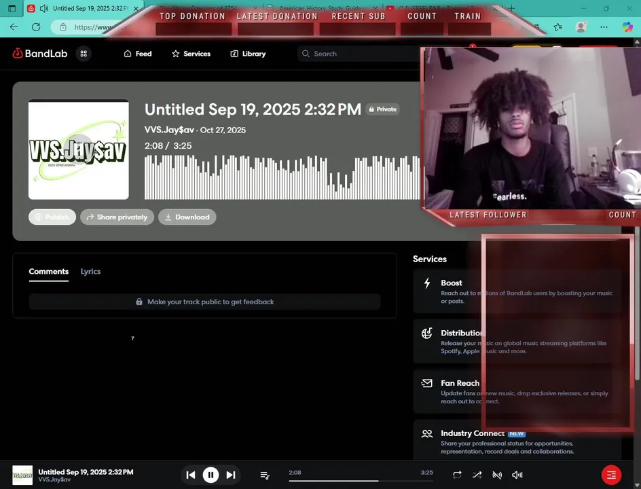This screenshot has width=641, height=489.
Task: Seek on the bottom player progress bar
Action: pyautogui.click(x=361, y=481)
